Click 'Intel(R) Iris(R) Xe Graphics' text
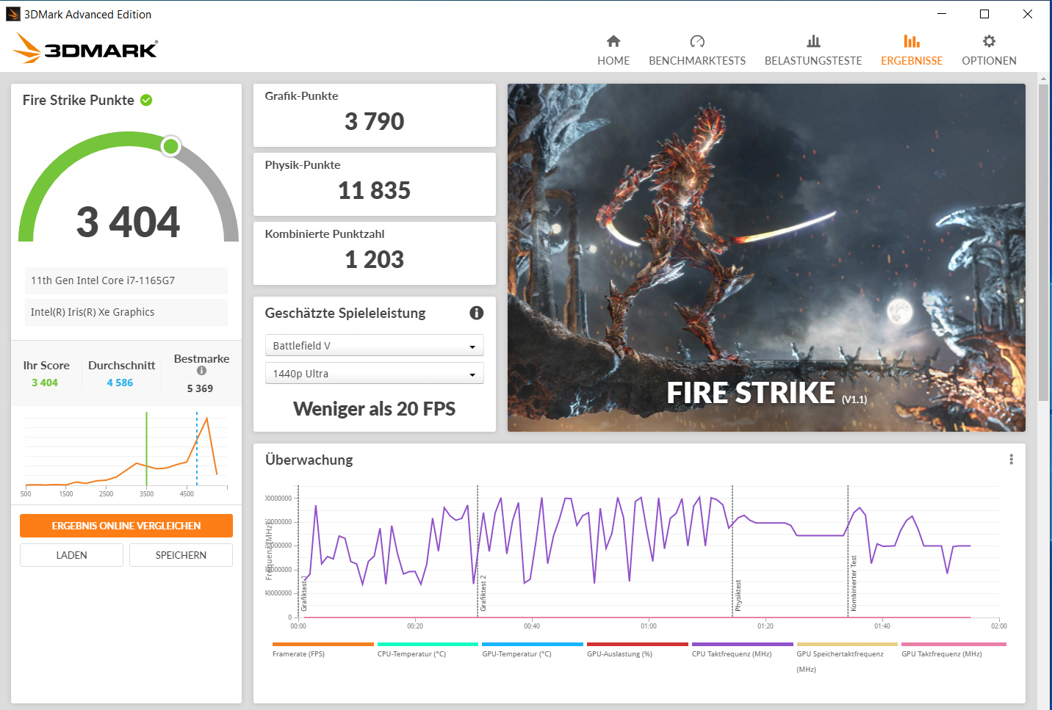This screenshot has width=1052, height=710. pyautogui.click(x=93, y=312)
